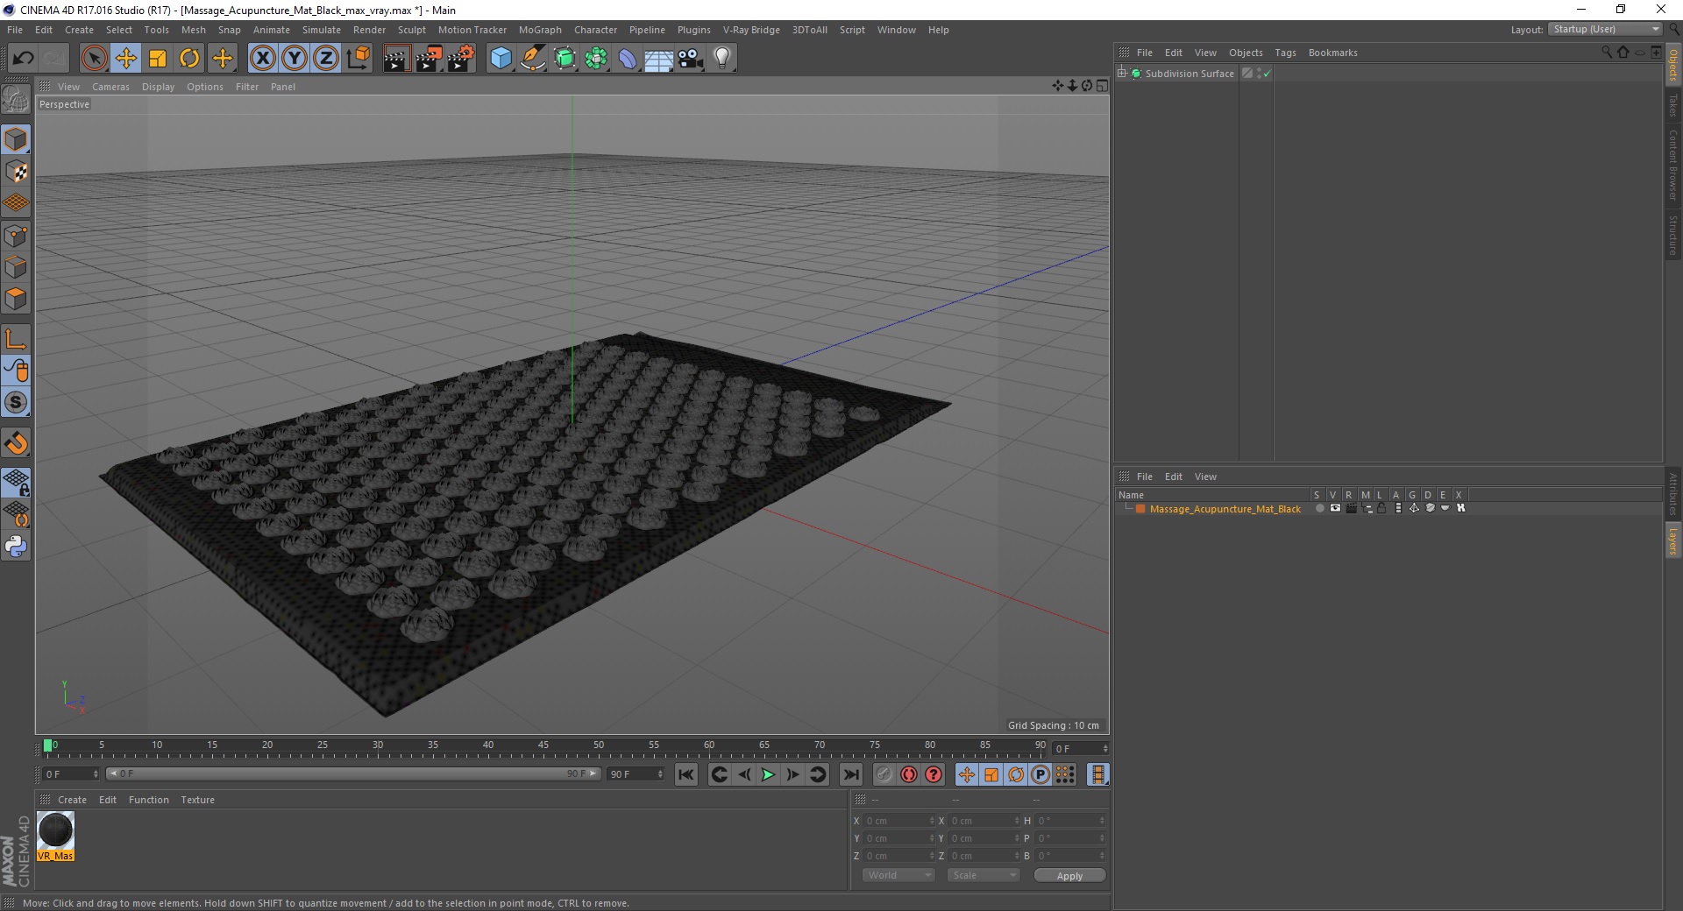Toggle the viewport maximize icon
The image size is (1683, 911).
[x=1102, y=86]
